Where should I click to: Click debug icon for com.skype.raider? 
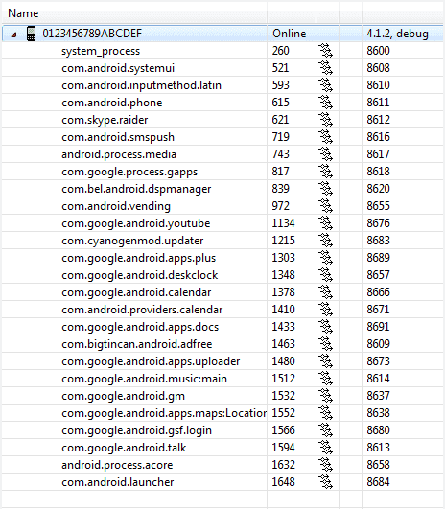coord(325,120)
